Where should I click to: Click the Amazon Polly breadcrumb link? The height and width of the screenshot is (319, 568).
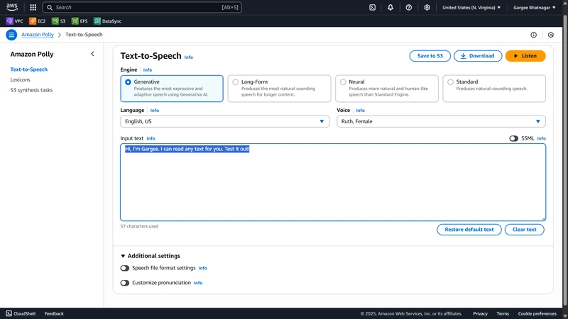click(x=38, y=35)
